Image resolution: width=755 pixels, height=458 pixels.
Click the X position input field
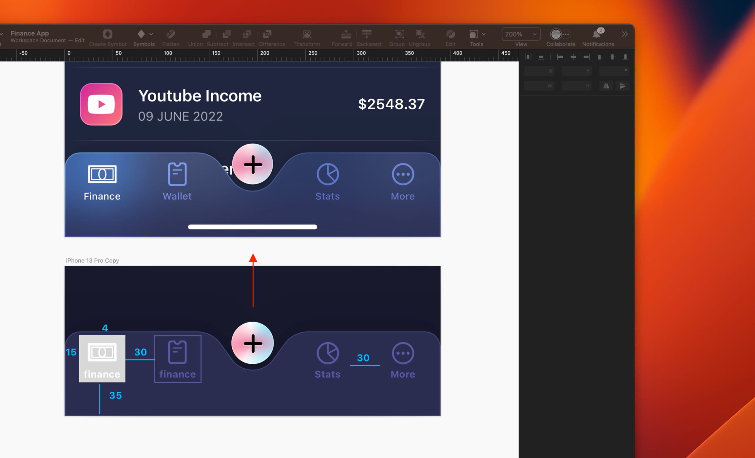point(538,71)
